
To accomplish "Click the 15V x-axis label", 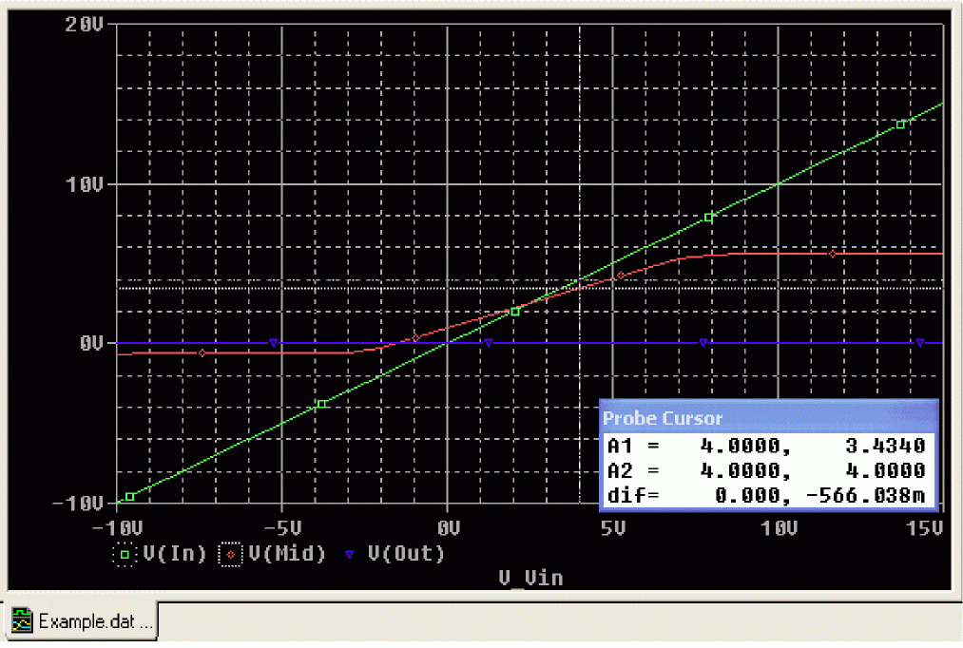I will [924, 528].
